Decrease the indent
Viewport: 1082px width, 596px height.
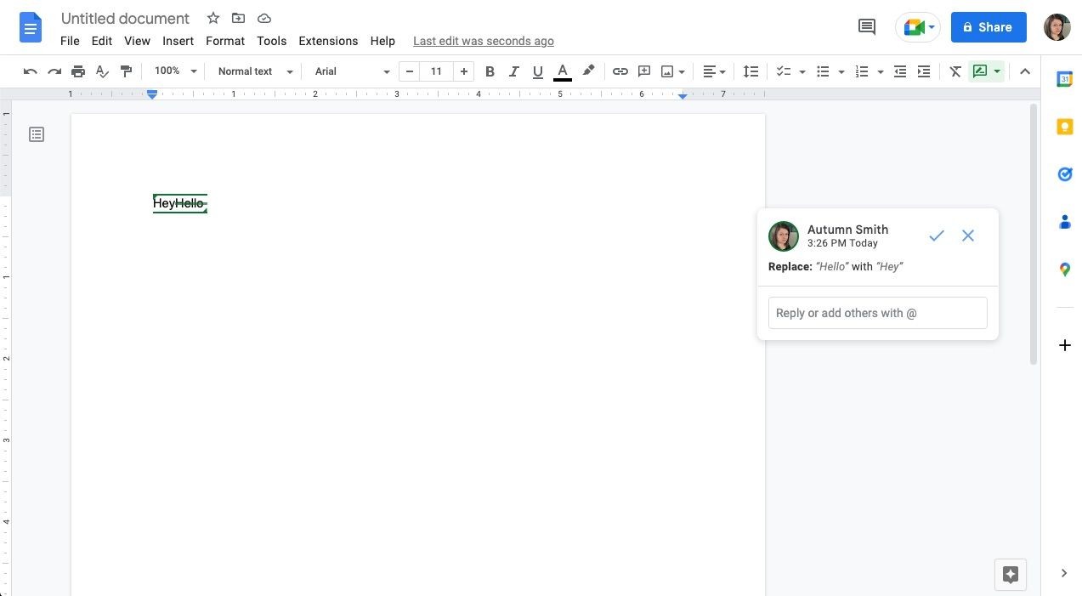click(x=900, y=71)
